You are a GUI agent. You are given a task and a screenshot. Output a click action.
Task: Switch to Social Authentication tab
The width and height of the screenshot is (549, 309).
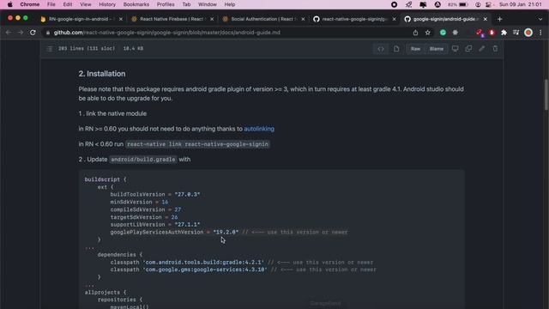[262, 19]
